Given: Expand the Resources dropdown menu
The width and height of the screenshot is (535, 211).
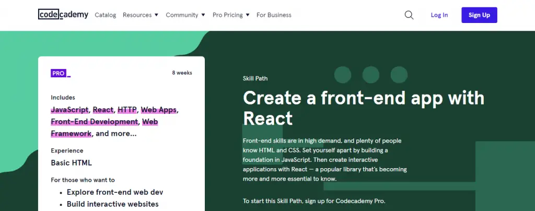Looking at the screenshot, I should click(140, 15).
